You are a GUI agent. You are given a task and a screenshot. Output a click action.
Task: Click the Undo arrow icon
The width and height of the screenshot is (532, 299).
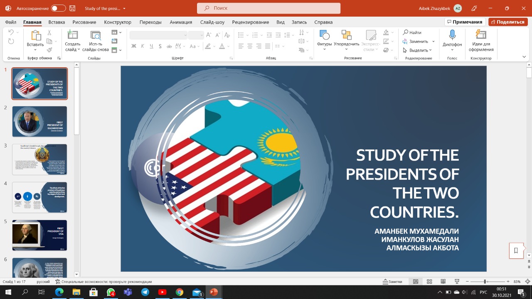point(11,32)
